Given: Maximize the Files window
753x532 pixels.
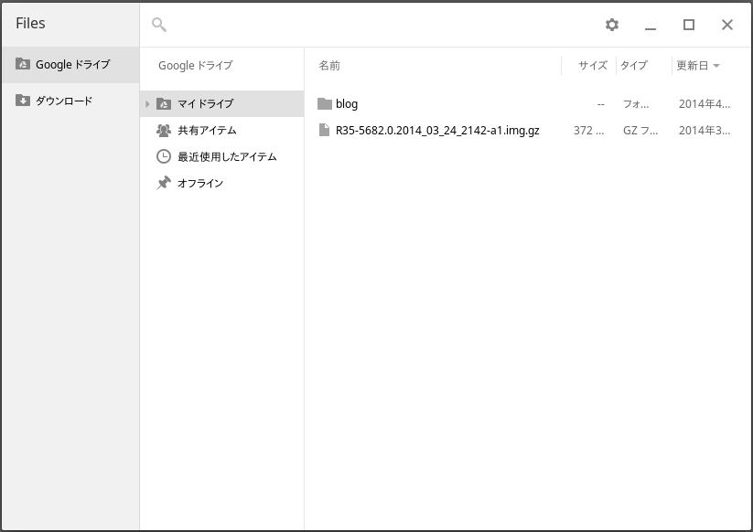Looking at the screenshot, I should click(689, 25).
